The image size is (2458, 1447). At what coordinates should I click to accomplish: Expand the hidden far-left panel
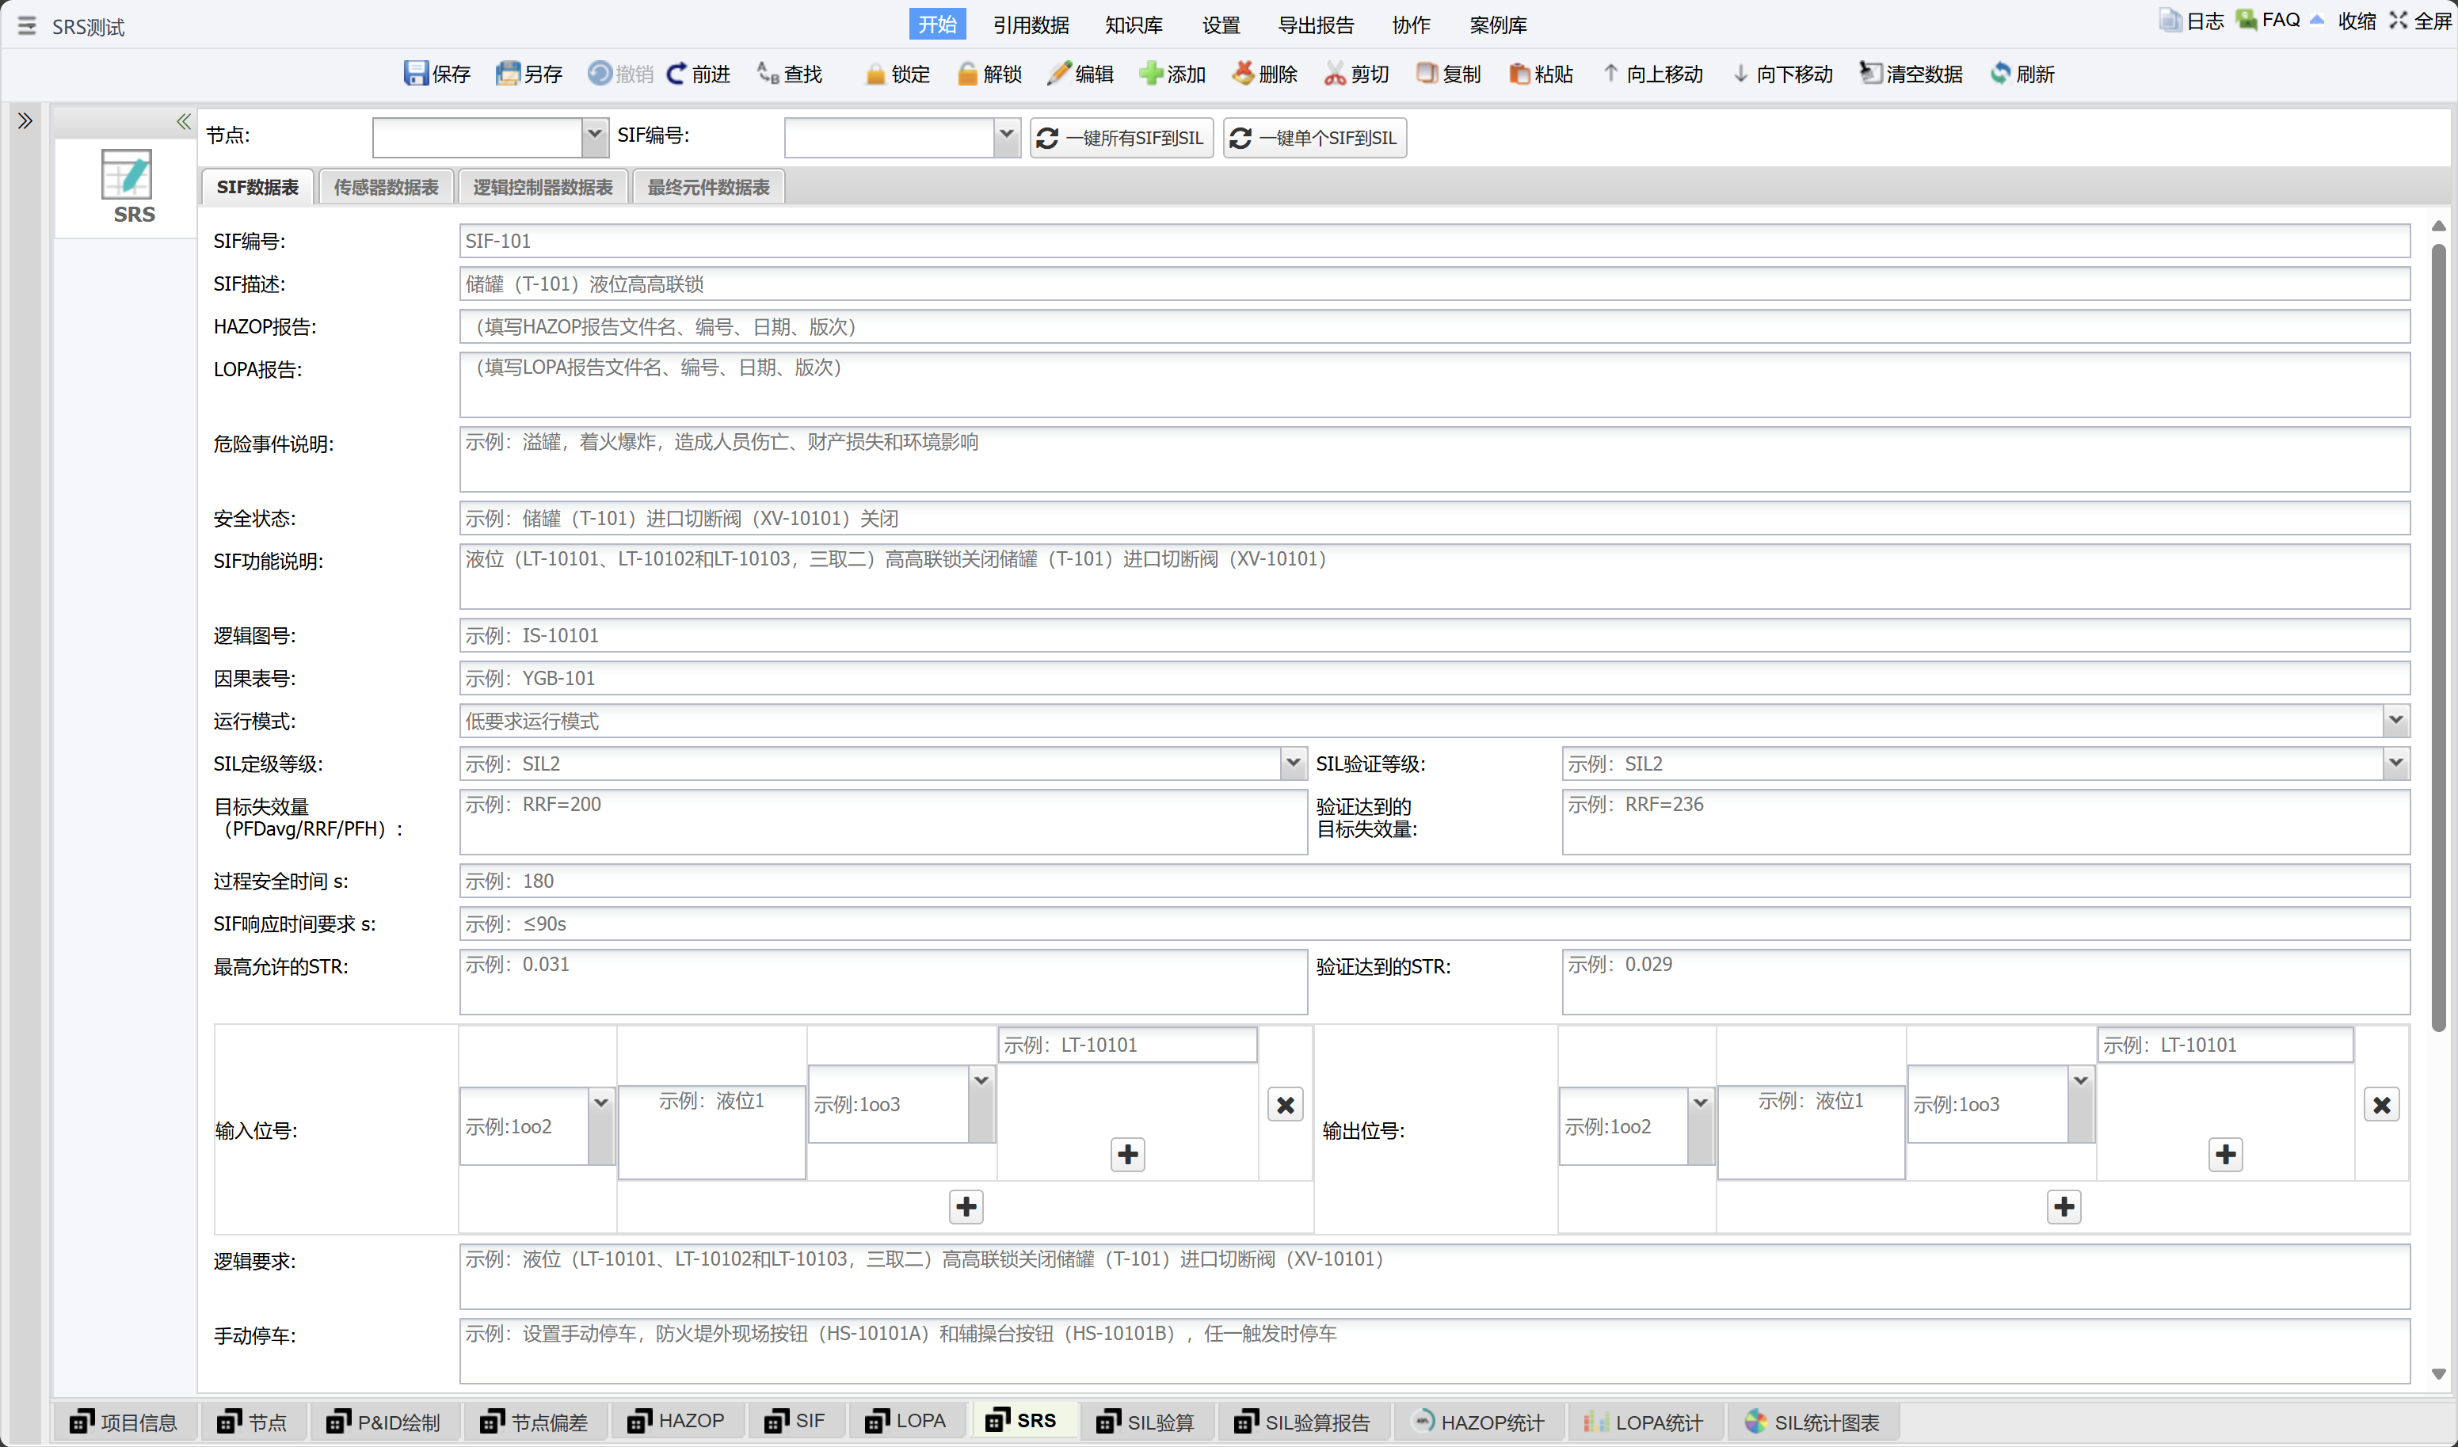coord(25,121)
